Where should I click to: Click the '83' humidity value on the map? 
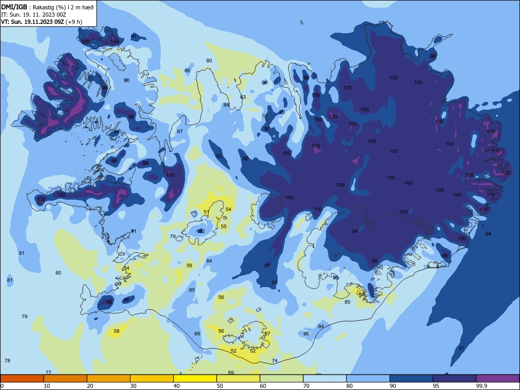pos(243,97)
